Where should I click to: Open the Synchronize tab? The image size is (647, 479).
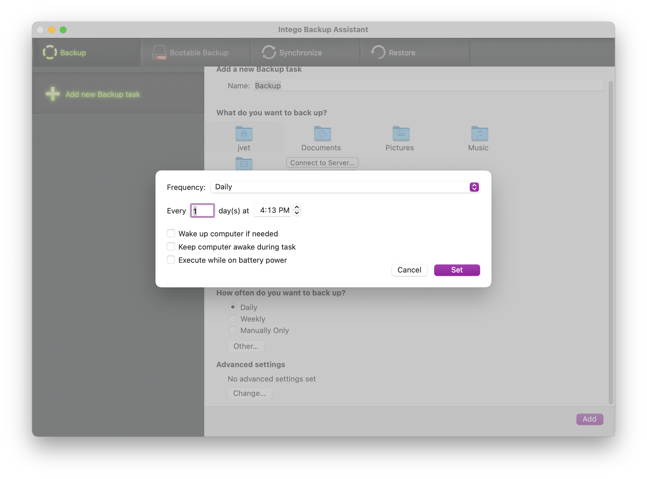point(306,52)
